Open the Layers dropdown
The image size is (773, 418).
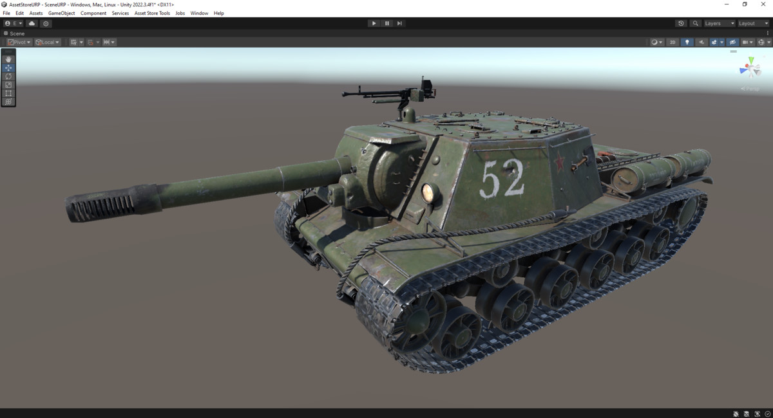(x=720, y=23)
